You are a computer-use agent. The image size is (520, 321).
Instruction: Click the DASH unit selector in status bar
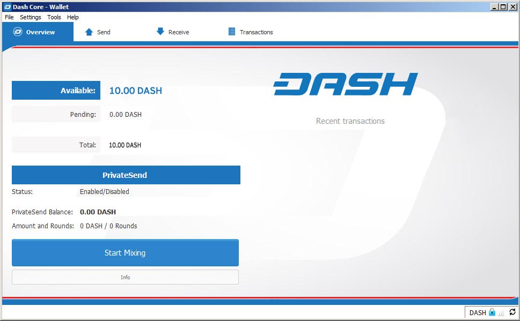click(x=478, y=312)
